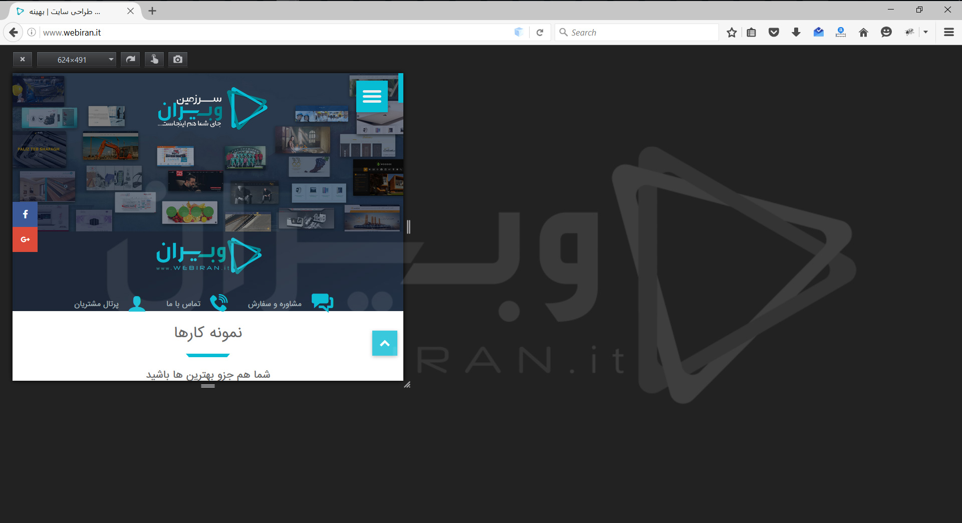Rotate the responsive viewport orientation
The height and width of the screenshot is (523, 962).
[x=130, y=60]
